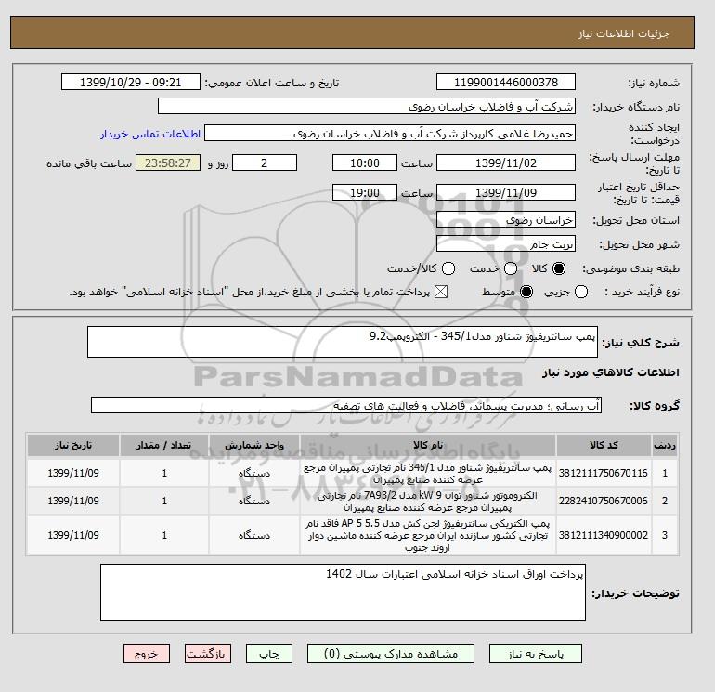Click the واحد شمارش column header

click(x=254, y=445)
